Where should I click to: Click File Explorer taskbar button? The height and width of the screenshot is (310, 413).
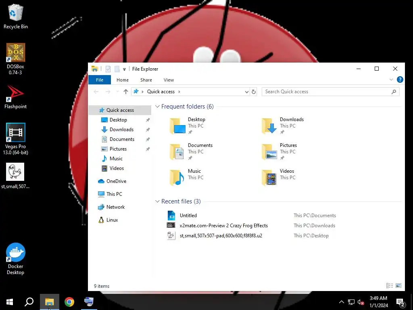(x=49, y=302)
